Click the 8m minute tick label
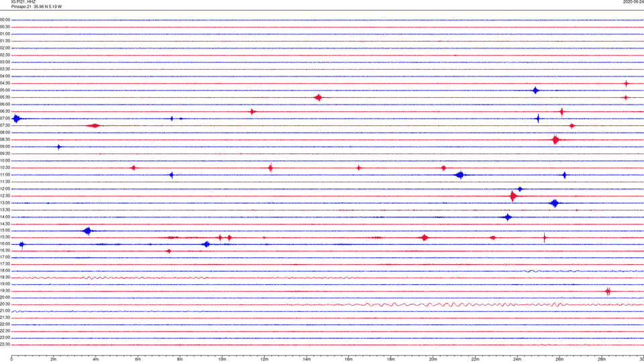Image resolution: width=644 pixels, height=362 pixels. [180, 359]
